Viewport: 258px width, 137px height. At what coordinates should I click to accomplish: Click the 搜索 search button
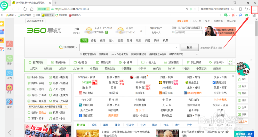coord(190,47)
